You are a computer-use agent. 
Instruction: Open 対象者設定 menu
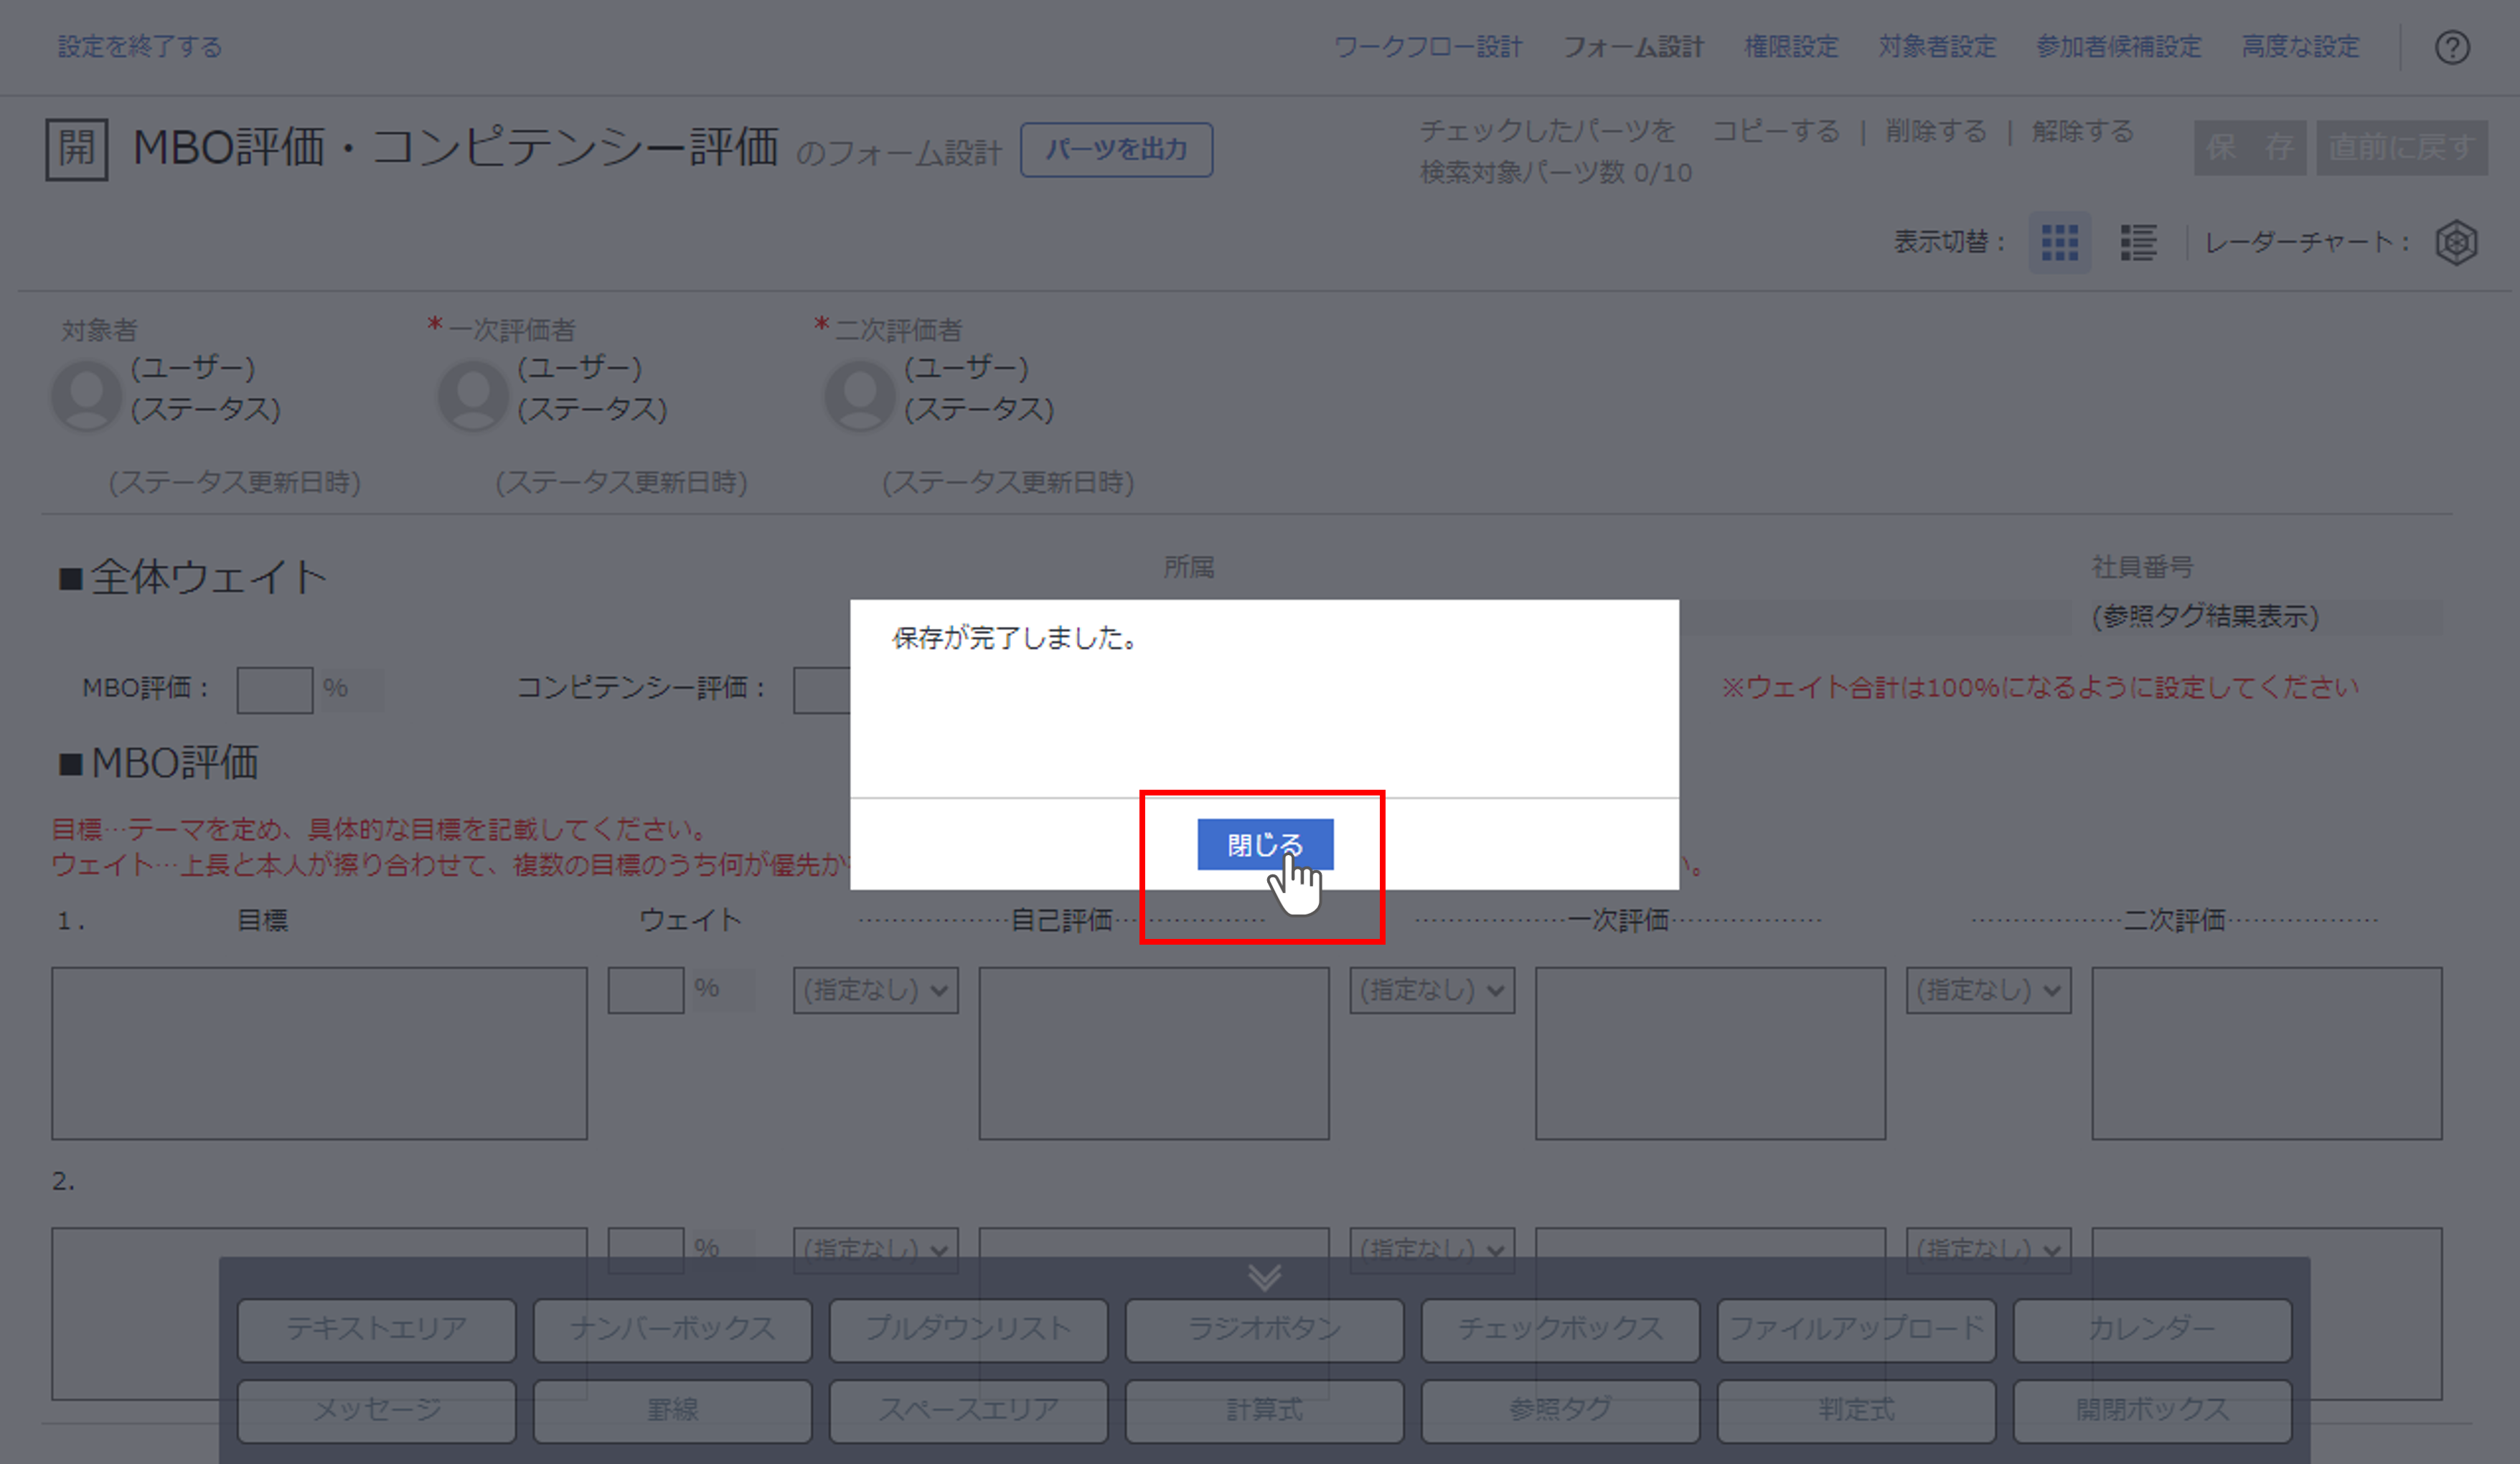coord(1937,46)
